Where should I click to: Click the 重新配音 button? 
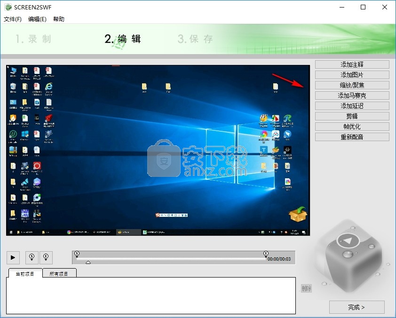pyautogui.click(x=352, y=137)
